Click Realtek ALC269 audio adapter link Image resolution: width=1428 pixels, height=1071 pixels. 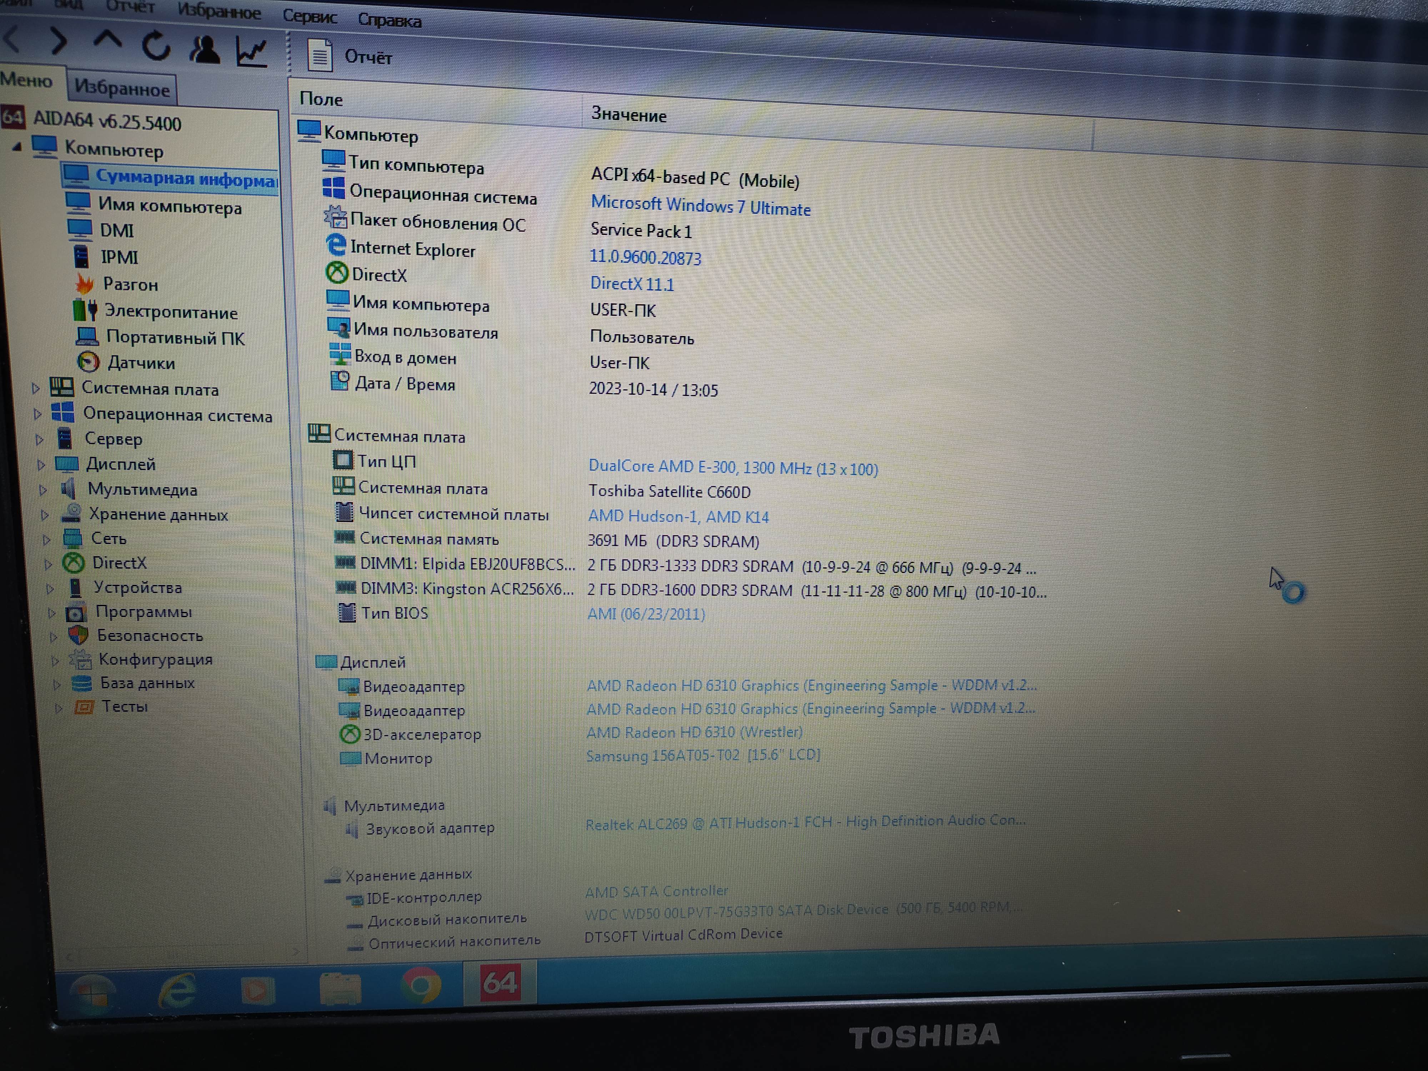(805, 822)
